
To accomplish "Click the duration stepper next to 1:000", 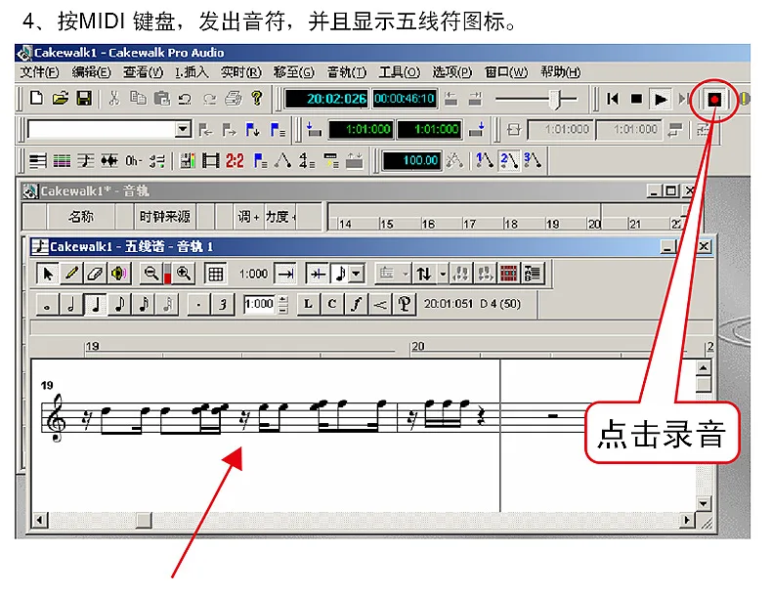I will [282, 305].
